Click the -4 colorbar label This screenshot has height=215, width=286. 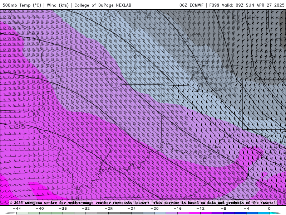tap(246, 209)
